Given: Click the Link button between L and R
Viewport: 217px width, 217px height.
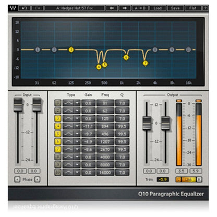Looking at the screenshot, I should click(189, 179).
